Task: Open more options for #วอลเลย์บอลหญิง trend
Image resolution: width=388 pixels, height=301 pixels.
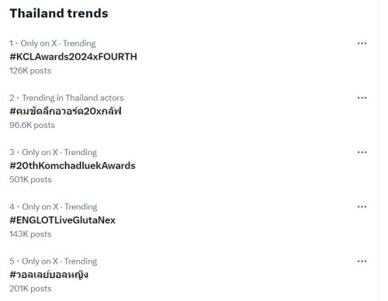Action: (x=362, y=261)
